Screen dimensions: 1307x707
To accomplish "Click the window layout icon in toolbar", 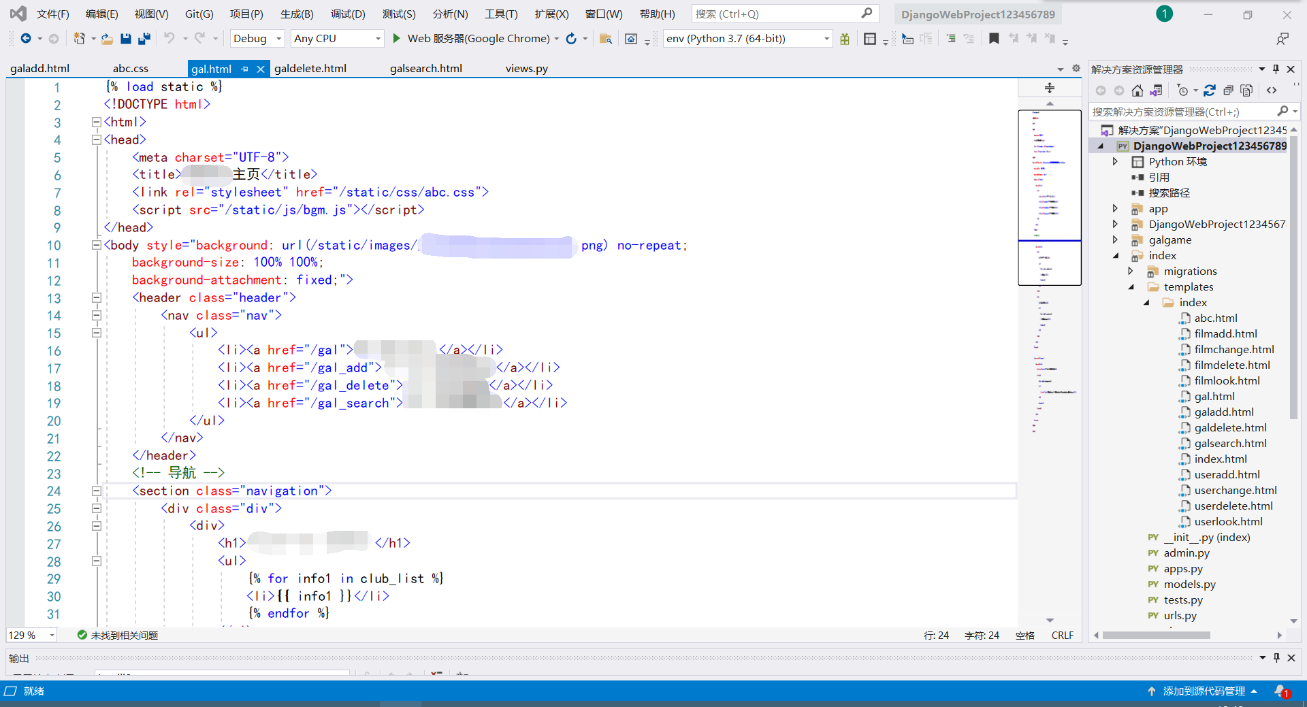I will click(x=870, y=39).
